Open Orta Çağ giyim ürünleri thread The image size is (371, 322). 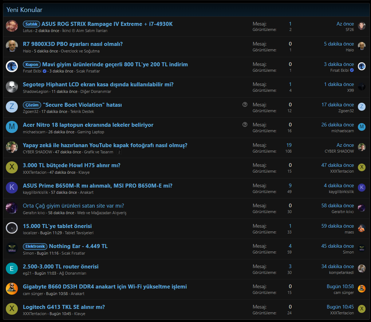73,206
